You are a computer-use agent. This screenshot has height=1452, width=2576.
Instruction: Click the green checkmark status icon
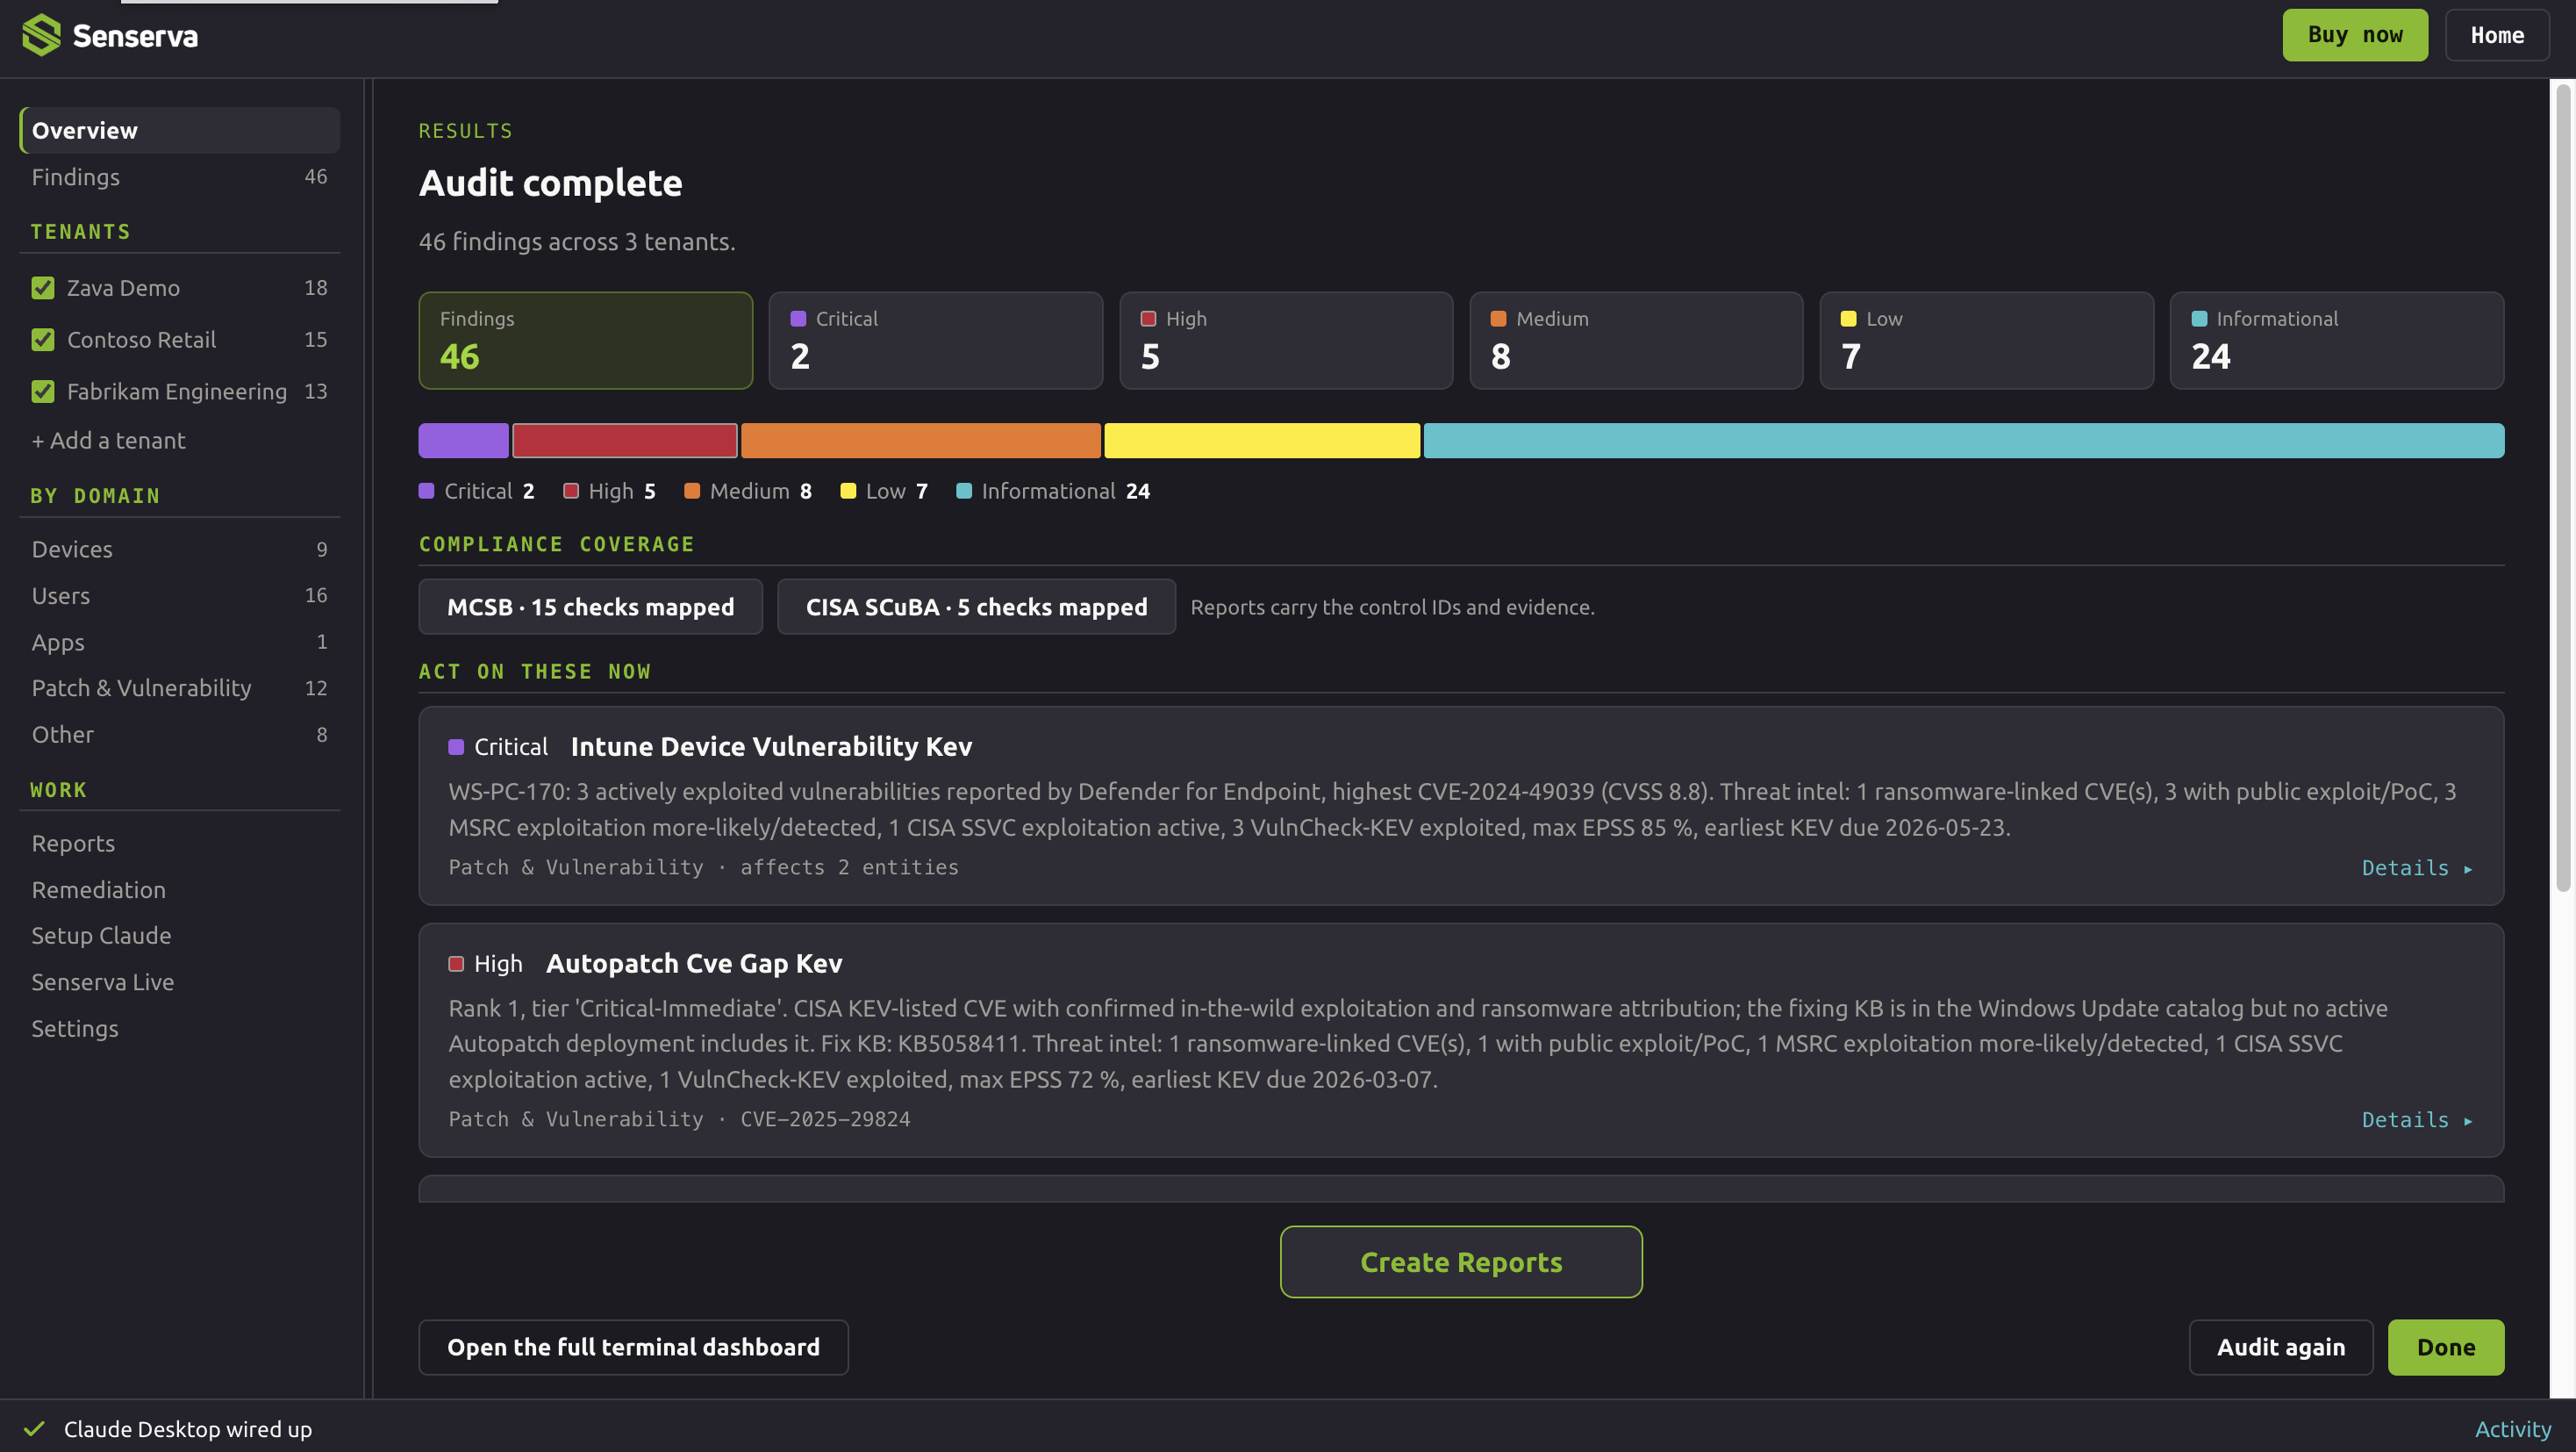tap(34, 1428)
